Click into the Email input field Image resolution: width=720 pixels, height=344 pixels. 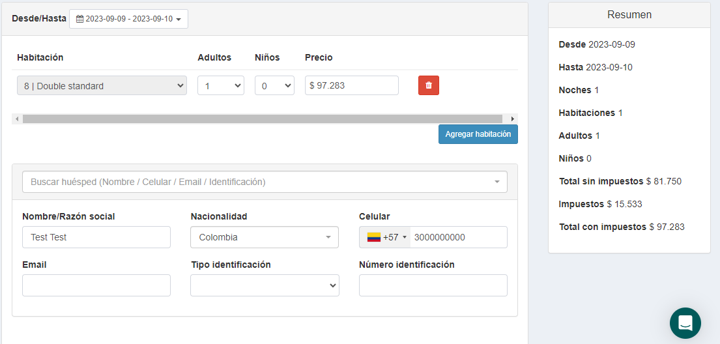(x=96, y=285)
